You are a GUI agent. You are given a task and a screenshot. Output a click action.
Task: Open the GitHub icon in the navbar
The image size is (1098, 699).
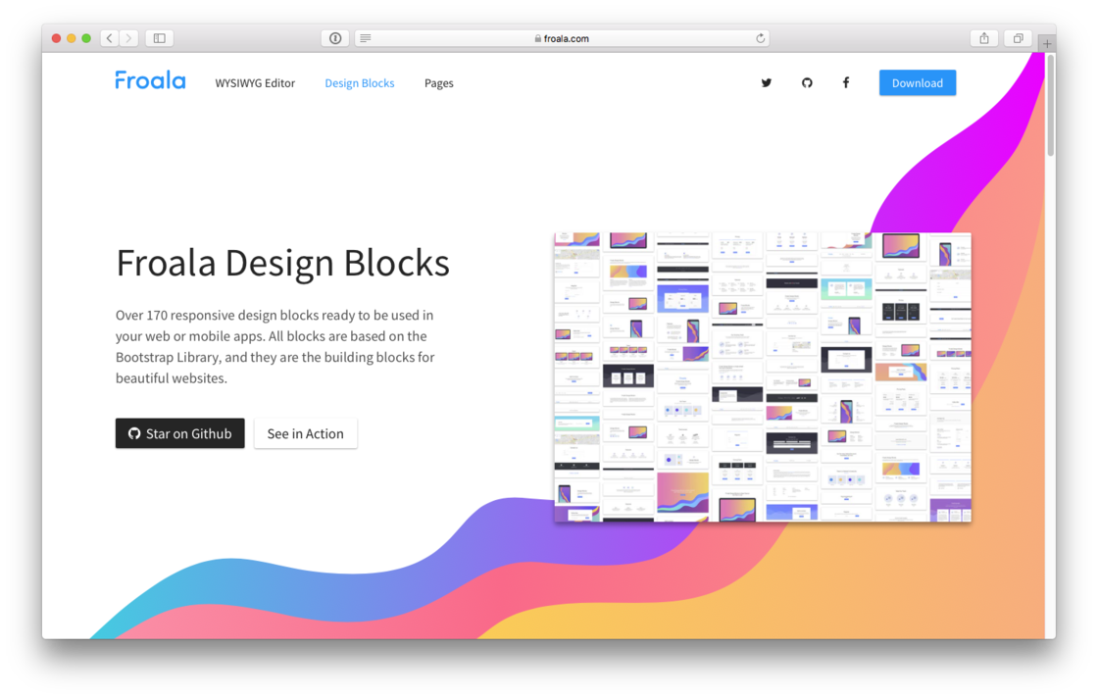click(807, 82)
